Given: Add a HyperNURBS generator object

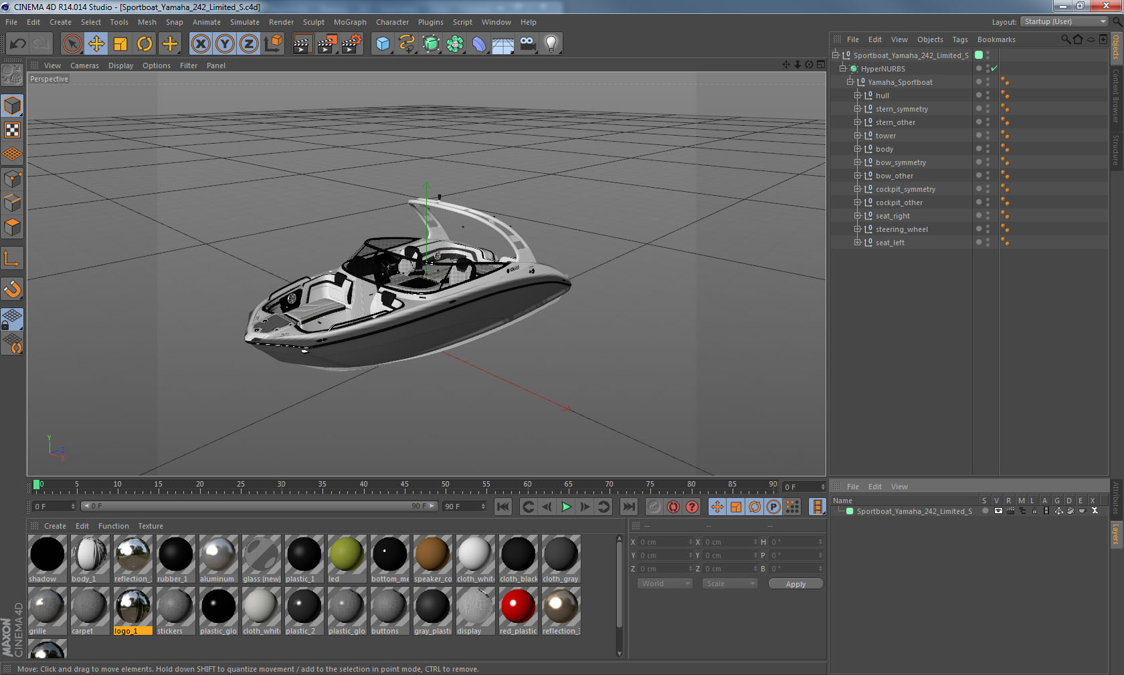Looking at the screenshot, I should pyautogui.click(x=431, y=44).
